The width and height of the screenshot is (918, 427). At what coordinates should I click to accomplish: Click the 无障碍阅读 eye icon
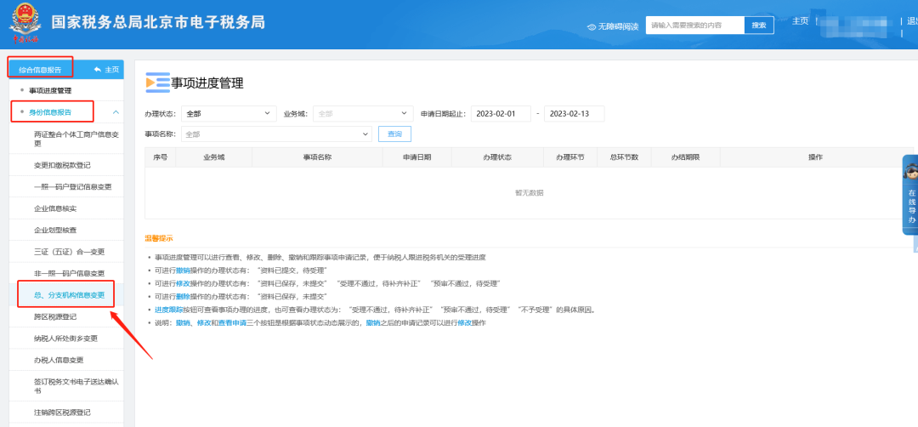tap(592, 27)
